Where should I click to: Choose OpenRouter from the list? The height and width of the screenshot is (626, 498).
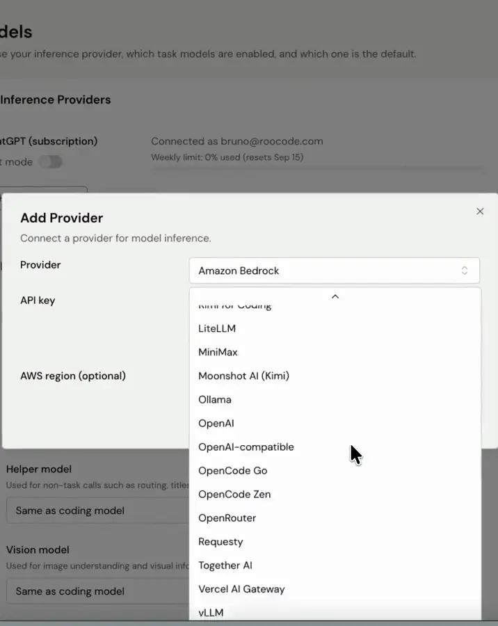click(335, 517)
